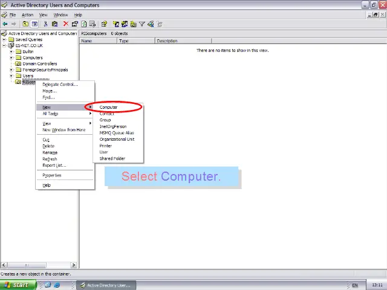Screen dimensions: 387x290
Task: Click the tree pane horizontal scrollbar
Action: [x=39, y=265]
